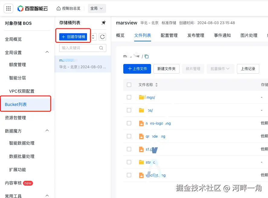Sort by 文件名称 using the sort arrows
The height and width of the screenshot is (198, 268).
(157, 85)
